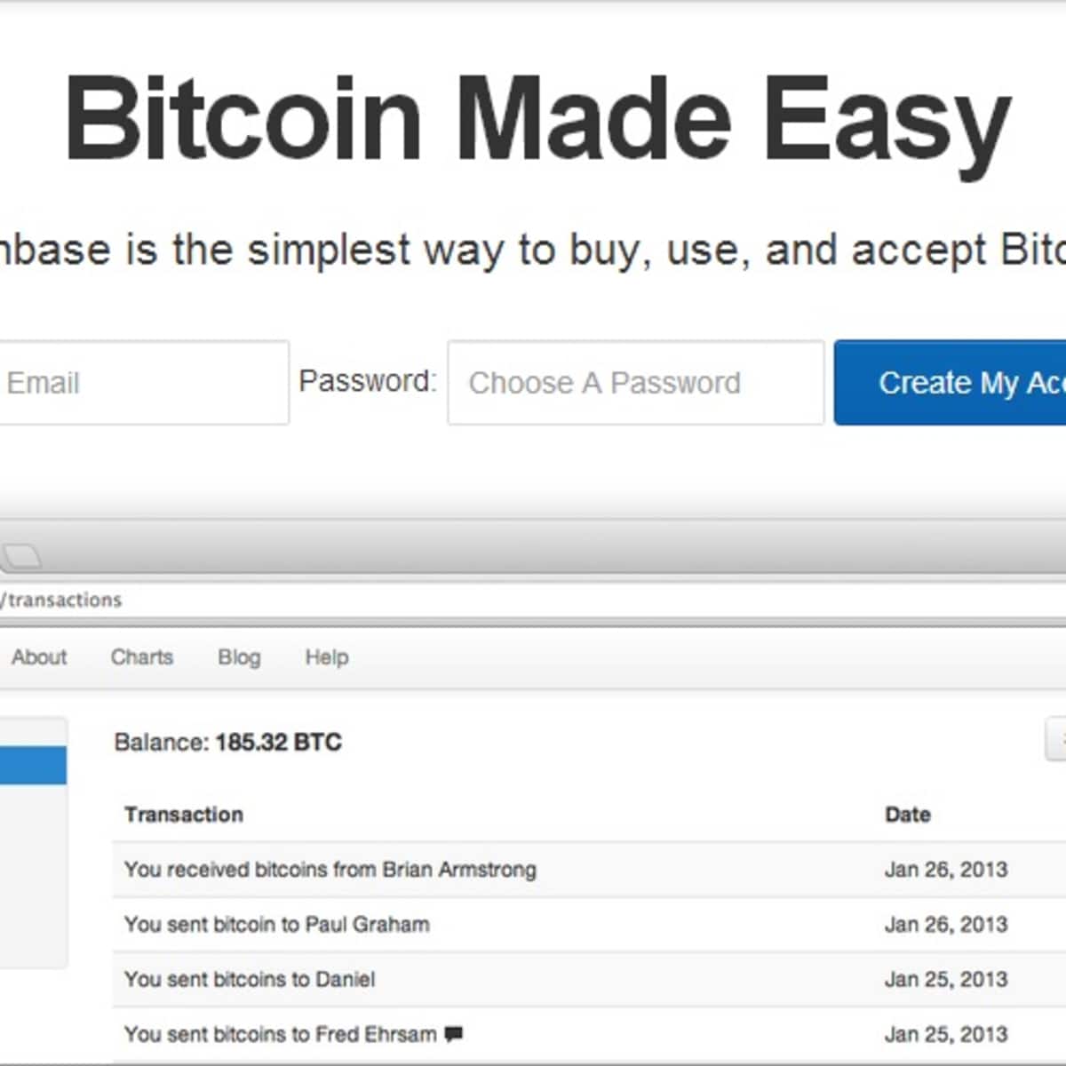Go to the Charts page
The image size is (1066, 1066).
click(x=142, y=657)
